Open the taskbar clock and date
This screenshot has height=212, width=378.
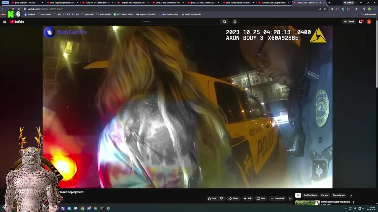[370, 208]
